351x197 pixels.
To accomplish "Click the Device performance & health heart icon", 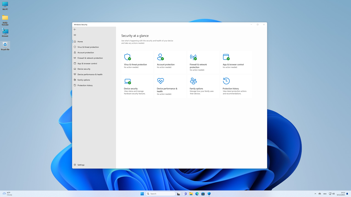I will tap(160, 81).
